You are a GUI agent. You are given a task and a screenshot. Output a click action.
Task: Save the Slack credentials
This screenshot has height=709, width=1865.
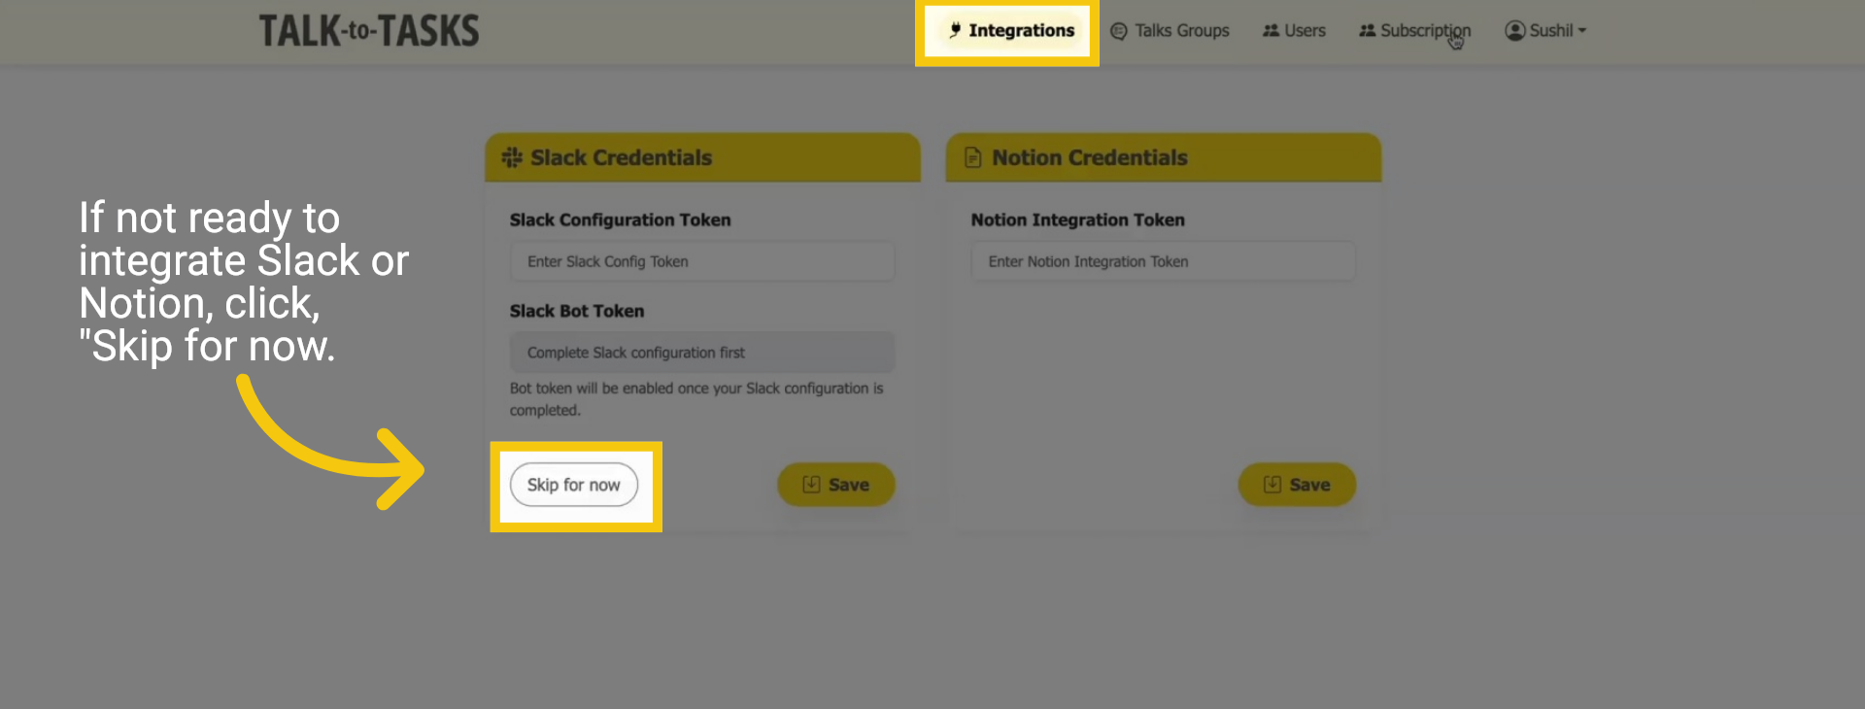click(835, 485)
